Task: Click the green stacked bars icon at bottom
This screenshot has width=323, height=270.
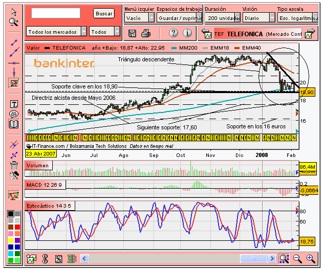Action: coord(72,259)
